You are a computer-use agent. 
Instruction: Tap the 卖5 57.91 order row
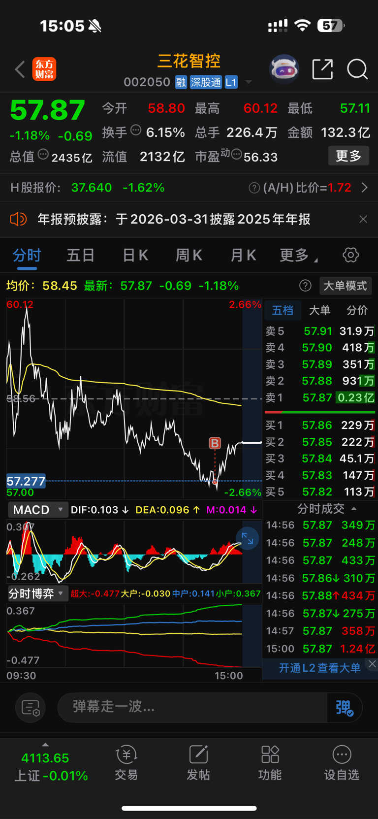320,331
